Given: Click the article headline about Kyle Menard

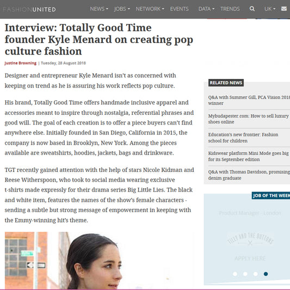Looking at the screenshot, I should point(99,39).
